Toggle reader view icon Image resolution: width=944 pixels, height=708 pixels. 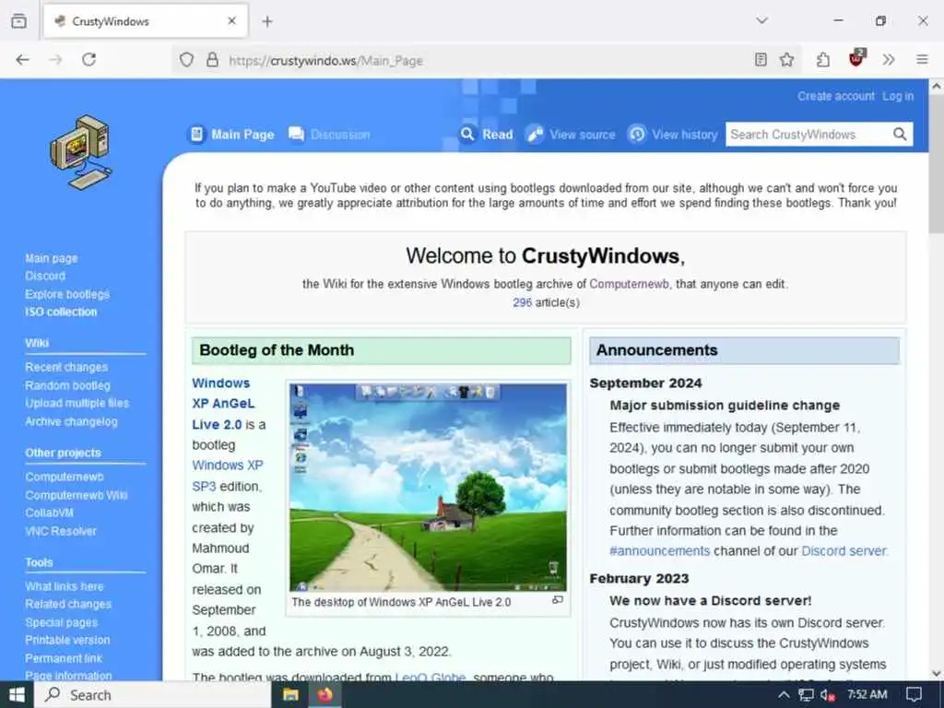tap(761, 60)
